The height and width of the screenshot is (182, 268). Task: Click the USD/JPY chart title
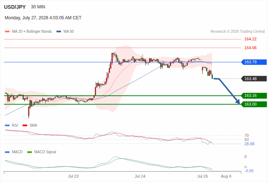click(x=15, y=7)
